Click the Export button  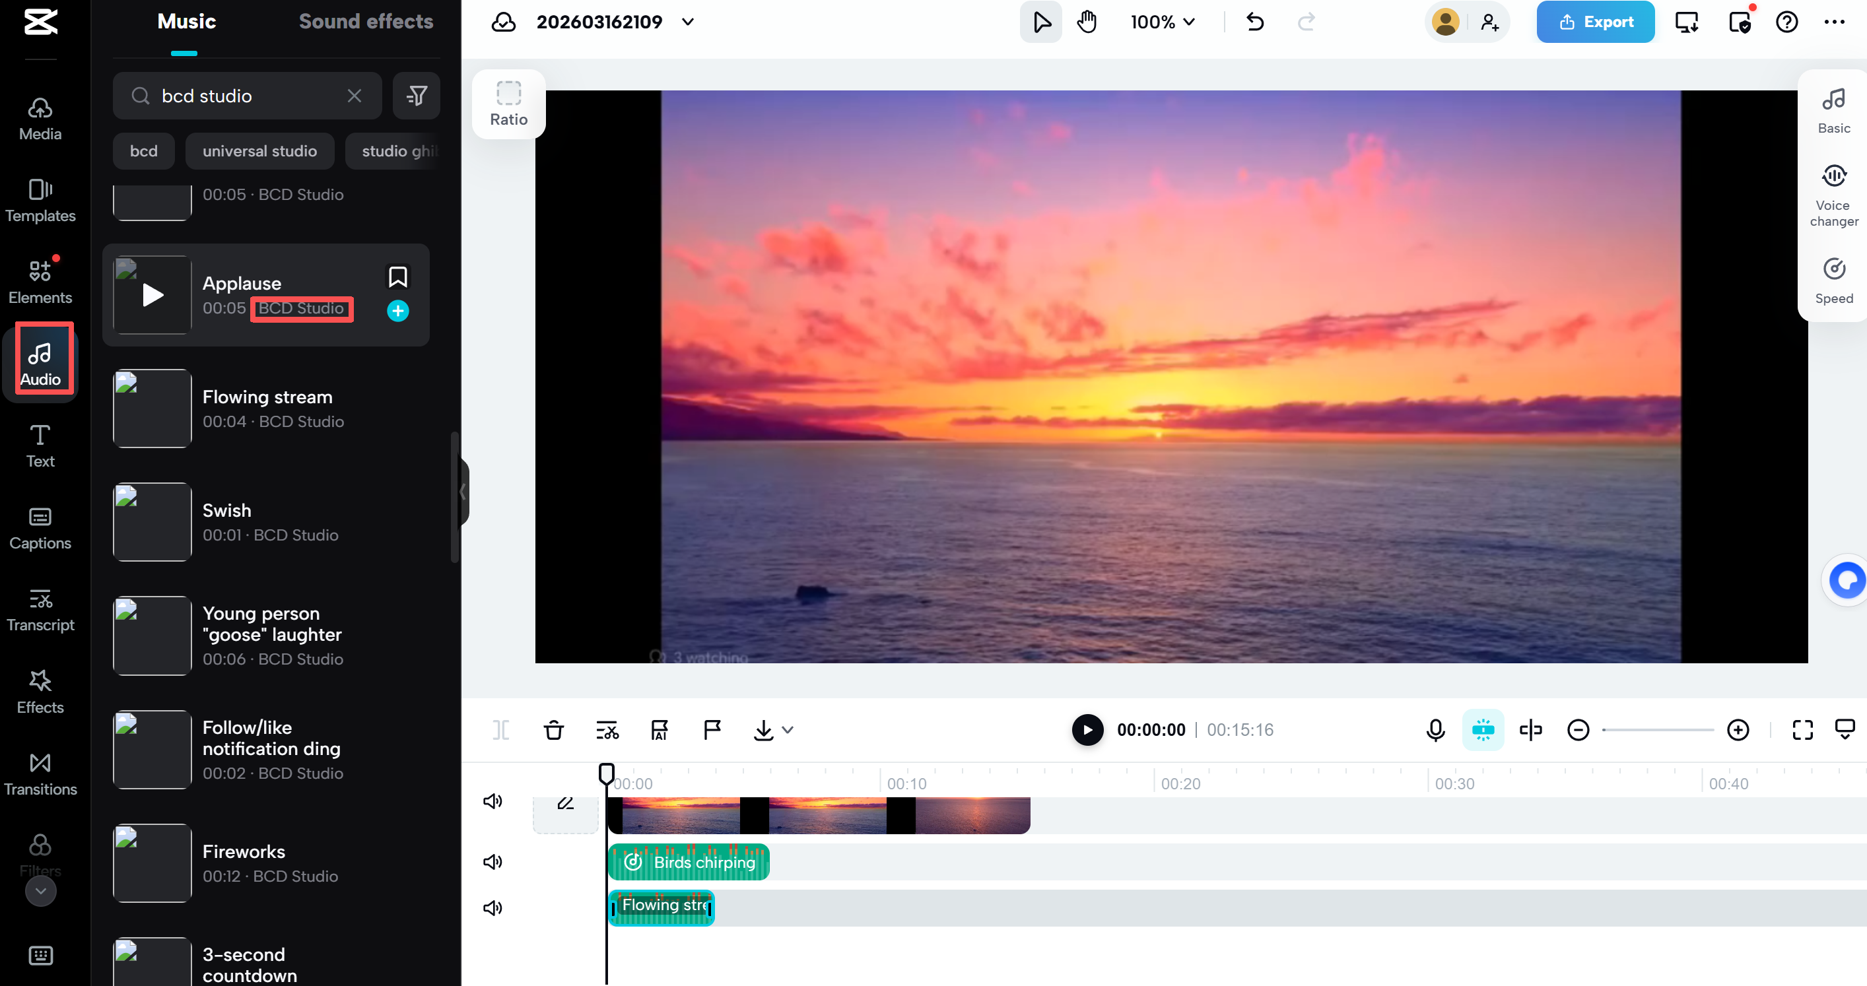[x=1595, y=22]
